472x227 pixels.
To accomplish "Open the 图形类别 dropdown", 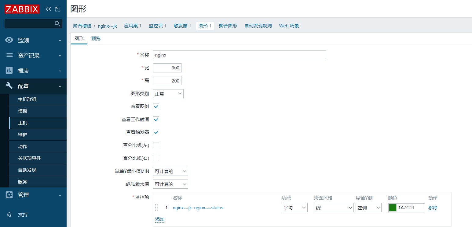I will coord(168,94).
